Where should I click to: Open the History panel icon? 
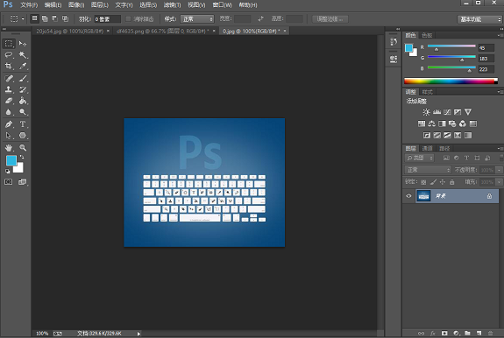394,42
